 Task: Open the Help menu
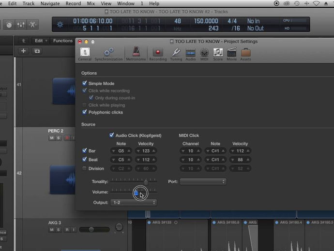tap(154, 3)
